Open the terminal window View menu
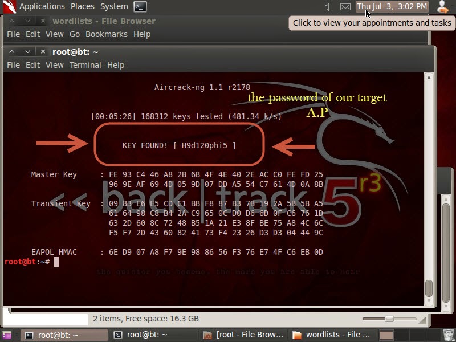Screen dimensions: 456x342 (54, 65)
